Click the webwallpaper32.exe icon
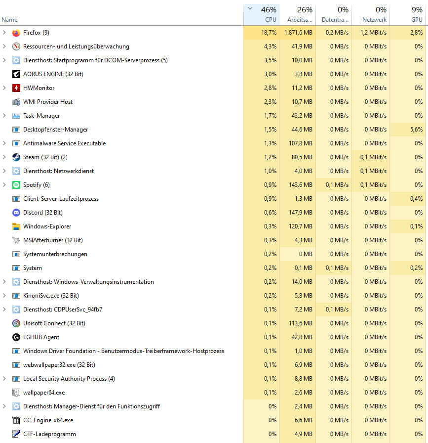The height and width of the screenshot is (443, 428). point(16,365)
